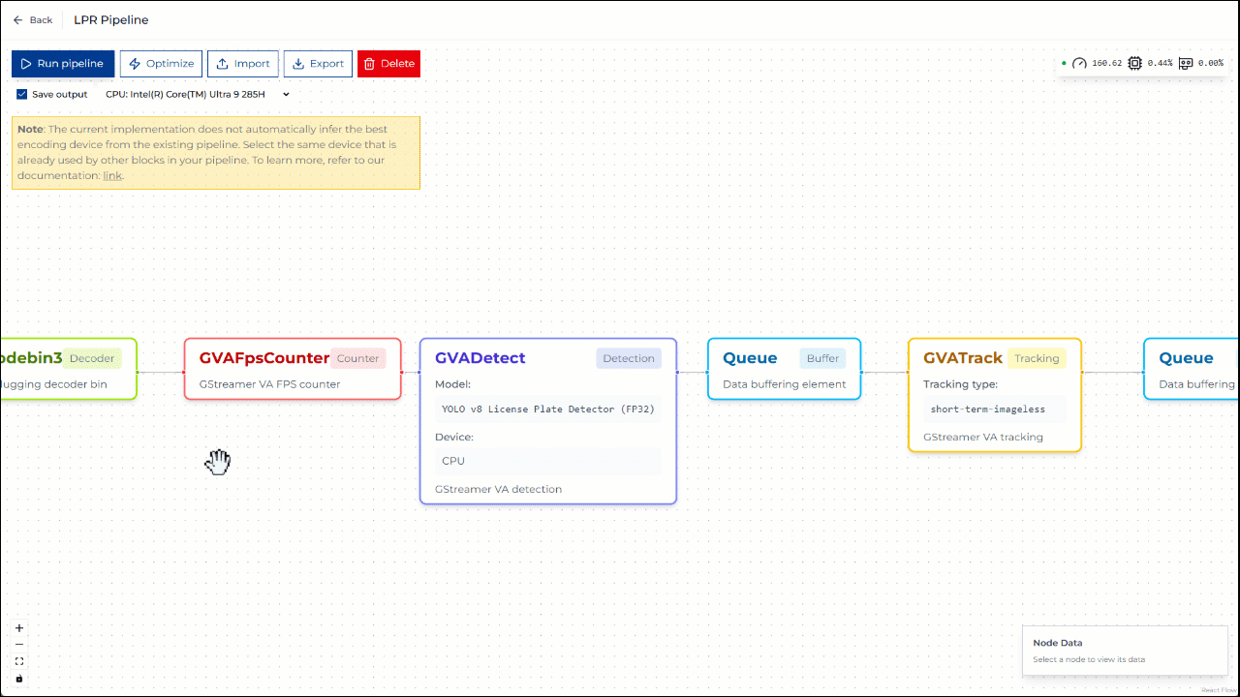Click the GPU card usage icon
Screen dimensions: 1240x697
pos(1185,63)
